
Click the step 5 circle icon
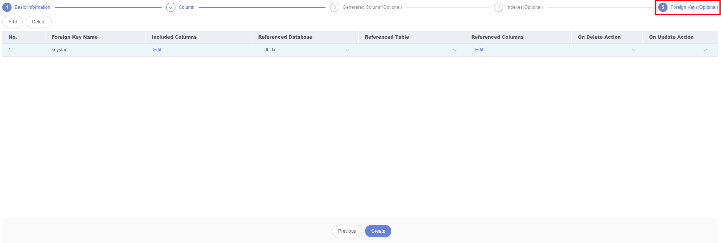coord(663,7)
